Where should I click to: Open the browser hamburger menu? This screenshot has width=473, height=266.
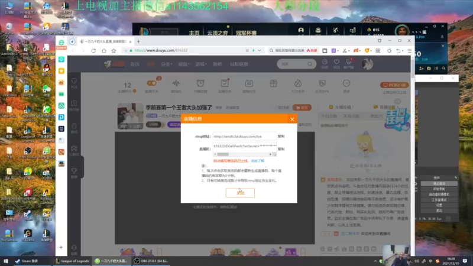coord(409,51)
